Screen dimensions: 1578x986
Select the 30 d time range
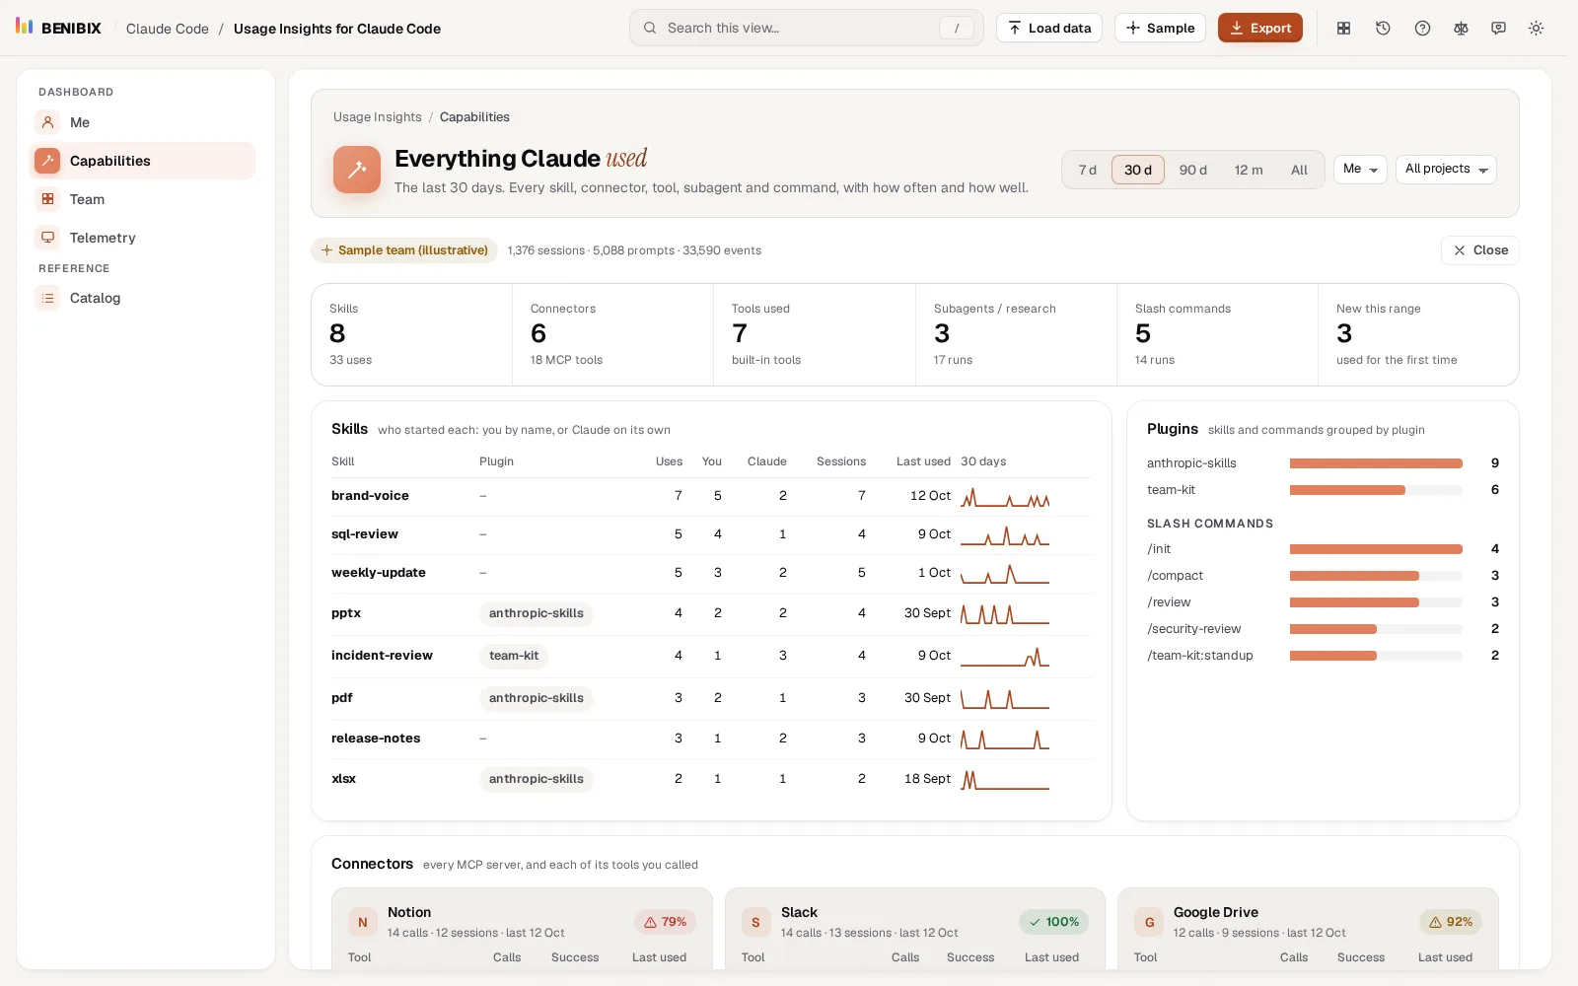tap(1138, 170)
